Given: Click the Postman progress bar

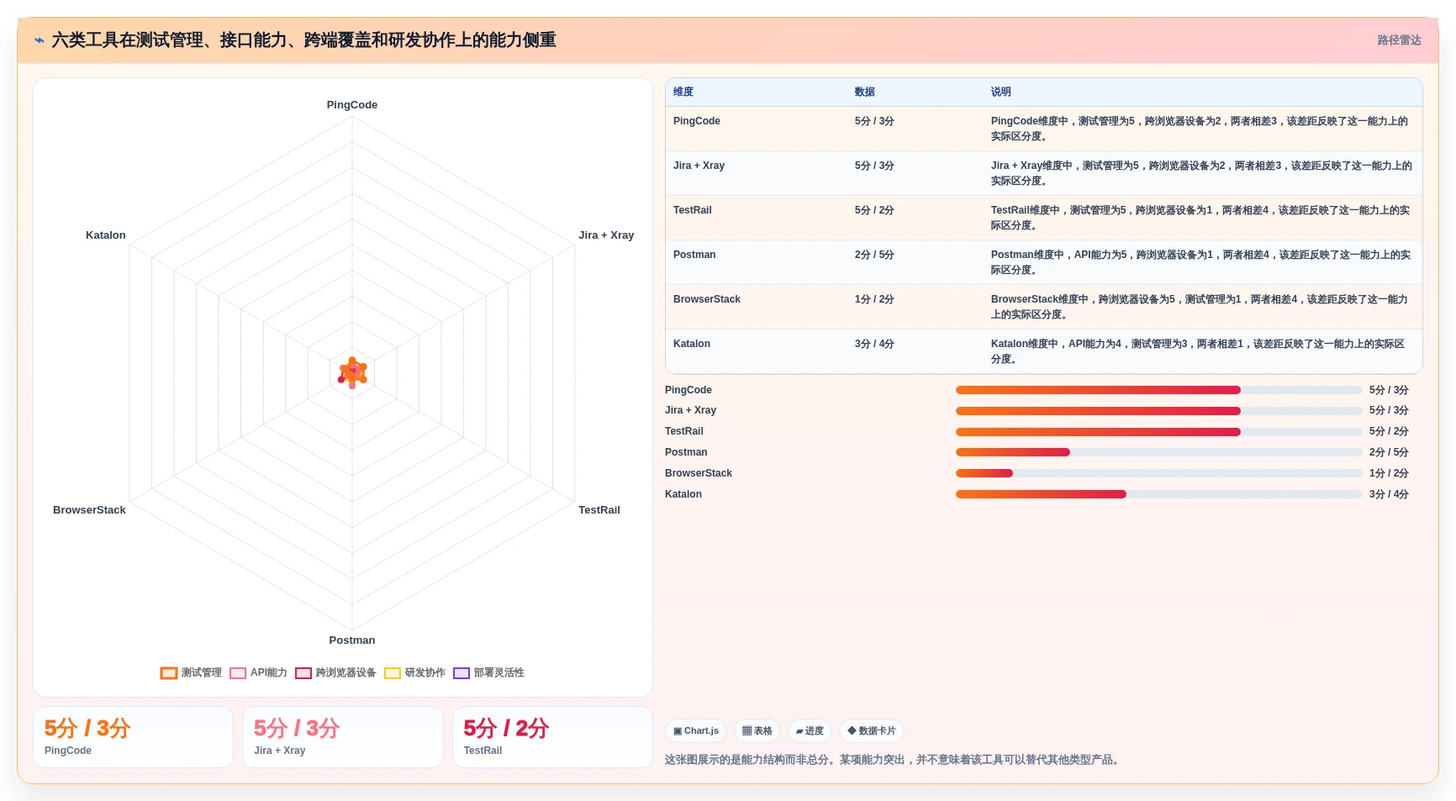Looking at the screenshot, I should pyautogui.click(x=1158, y=452).
